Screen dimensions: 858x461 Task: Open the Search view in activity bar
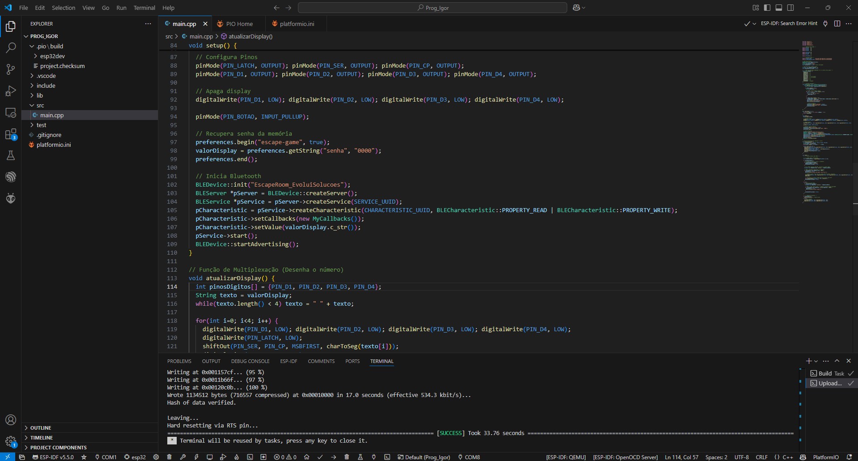11,48
